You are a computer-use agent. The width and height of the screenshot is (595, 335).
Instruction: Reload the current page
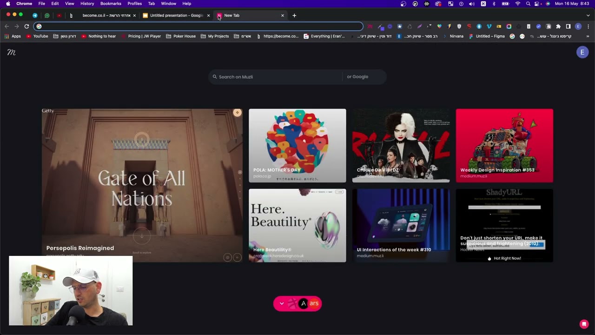(x=26, y=27)
